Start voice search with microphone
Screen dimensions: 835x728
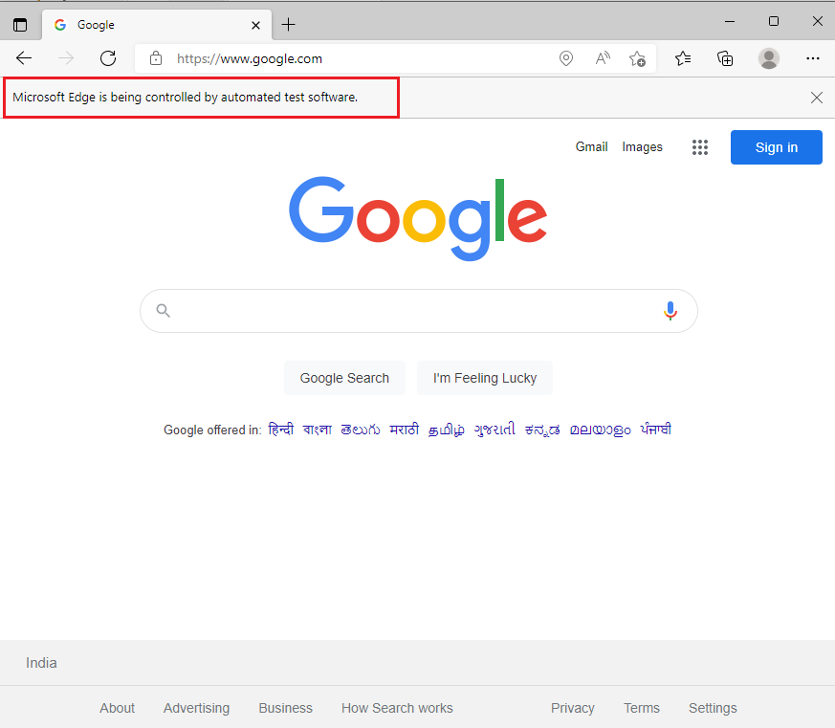click(x=670, y=311)
